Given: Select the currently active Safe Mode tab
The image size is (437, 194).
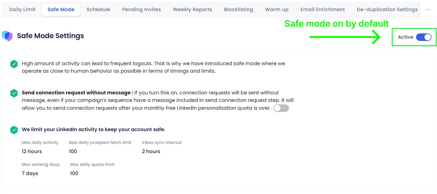Looking at the screenshot, I should pyautogui.click(x=61, y=9).
